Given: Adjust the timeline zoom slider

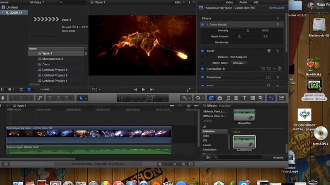Looking at the screenshot, I should pyautogui.click(x=175, y=164).
